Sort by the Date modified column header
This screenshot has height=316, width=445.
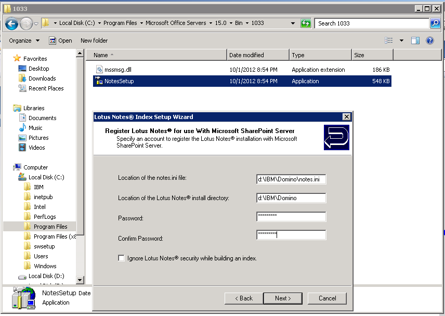click(x=258, y=55)
